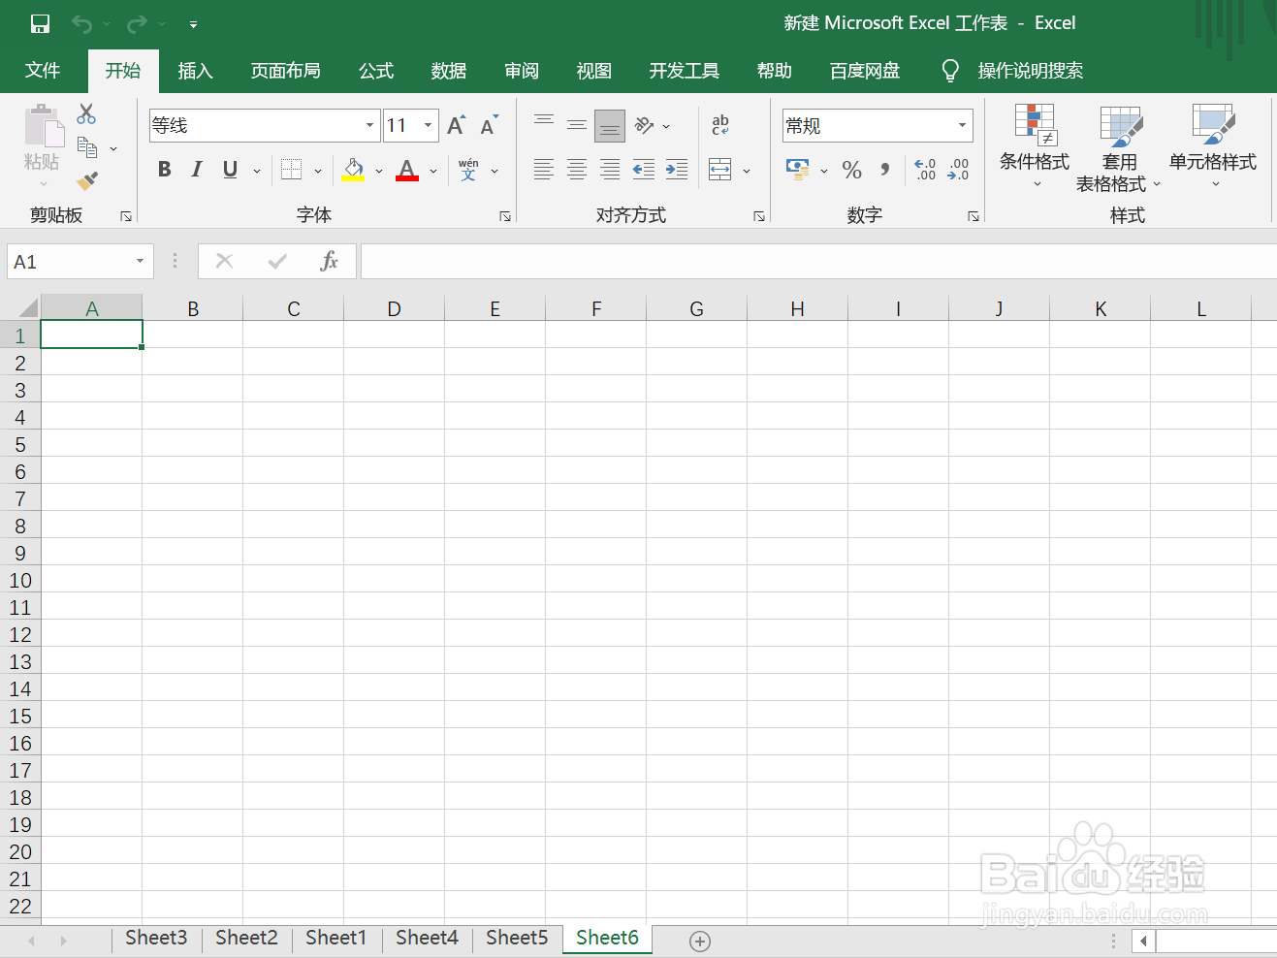Click the Save icon in quick access toolbar
The height and width of the screenshot is (958, 1277).
pos(40,23)
